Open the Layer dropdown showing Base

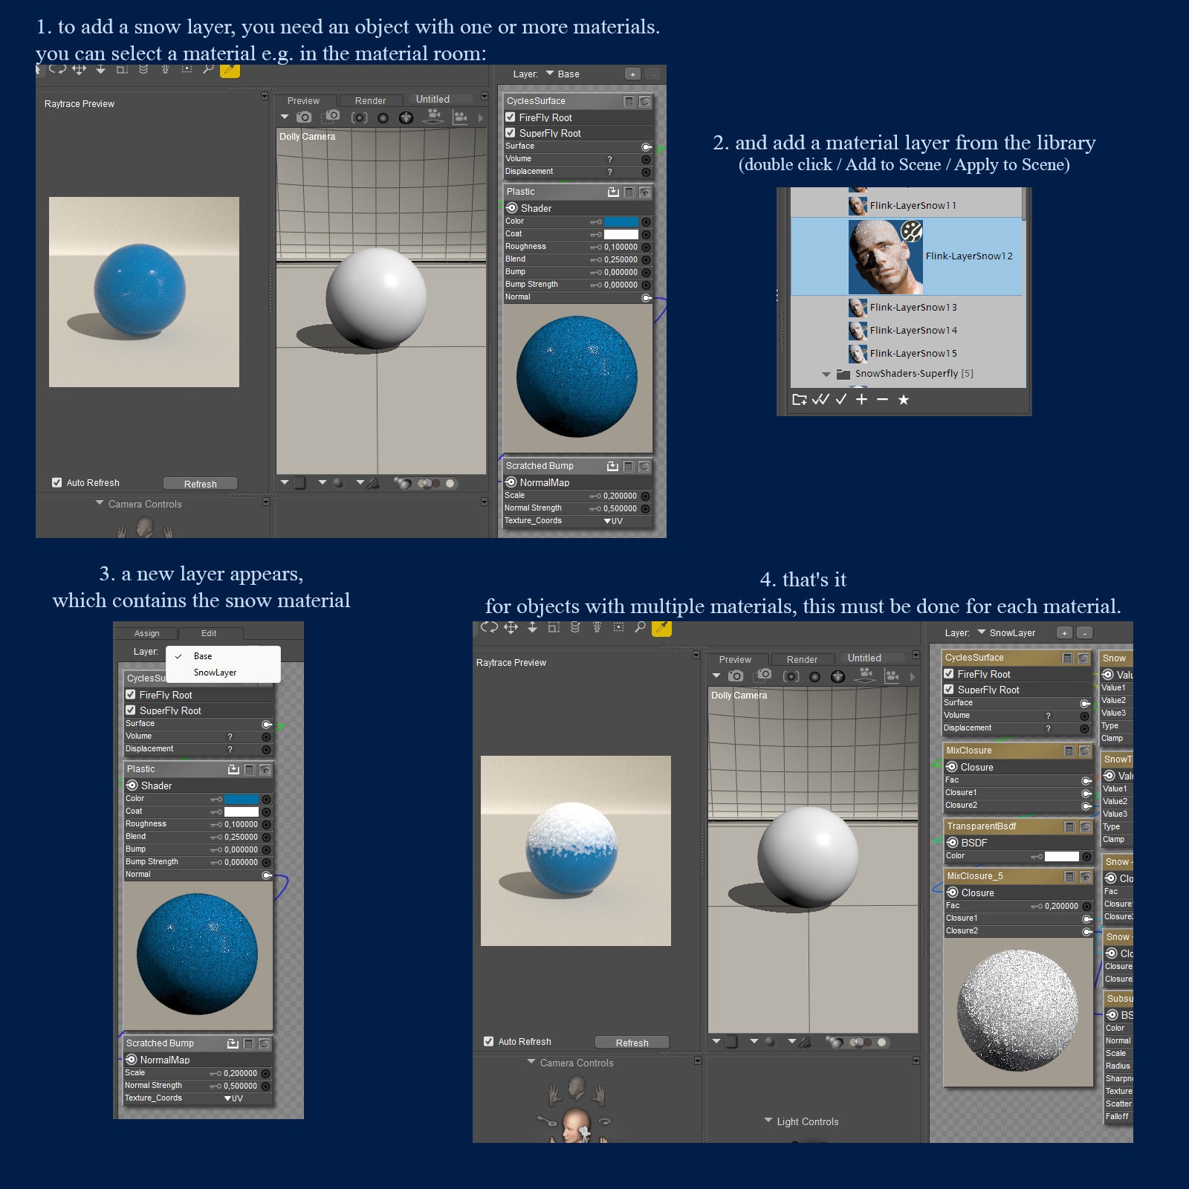coord(562,74)
